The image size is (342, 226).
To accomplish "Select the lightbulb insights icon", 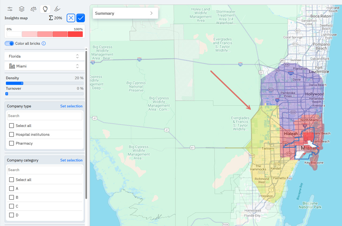I will pyautogui.click(x=45, y=9).
